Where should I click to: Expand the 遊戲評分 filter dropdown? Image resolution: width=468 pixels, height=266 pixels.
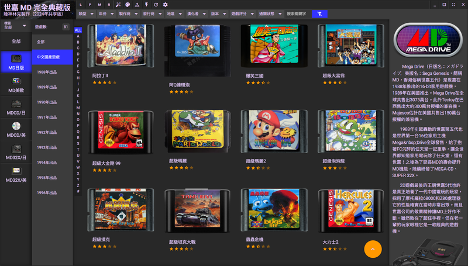pos(242,13)
